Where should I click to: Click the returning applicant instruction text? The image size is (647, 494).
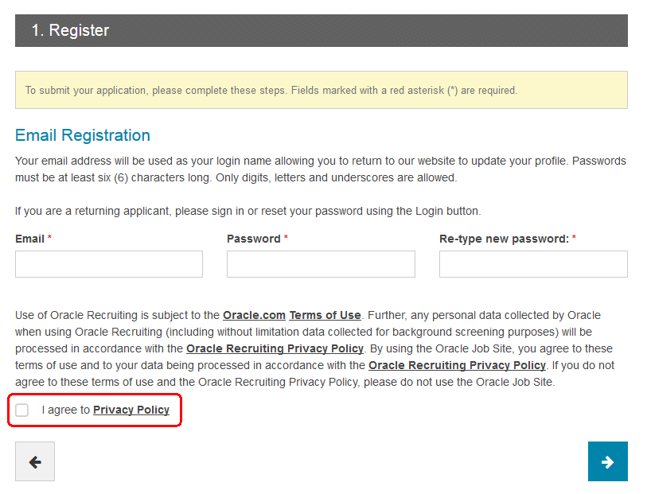248,211
